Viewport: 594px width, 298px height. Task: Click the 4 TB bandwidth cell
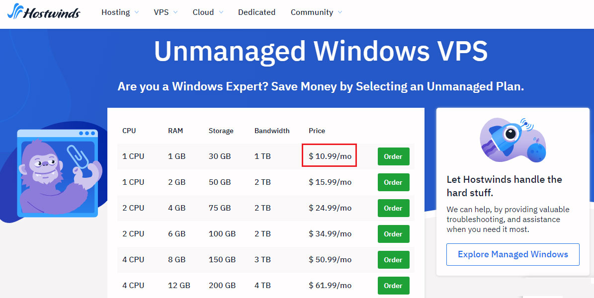(262, 285)
